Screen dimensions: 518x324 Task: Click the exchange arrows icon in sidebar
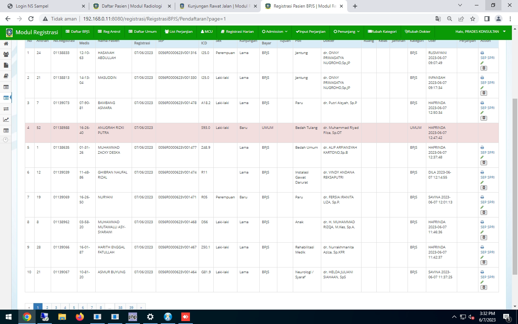(6, 109)
